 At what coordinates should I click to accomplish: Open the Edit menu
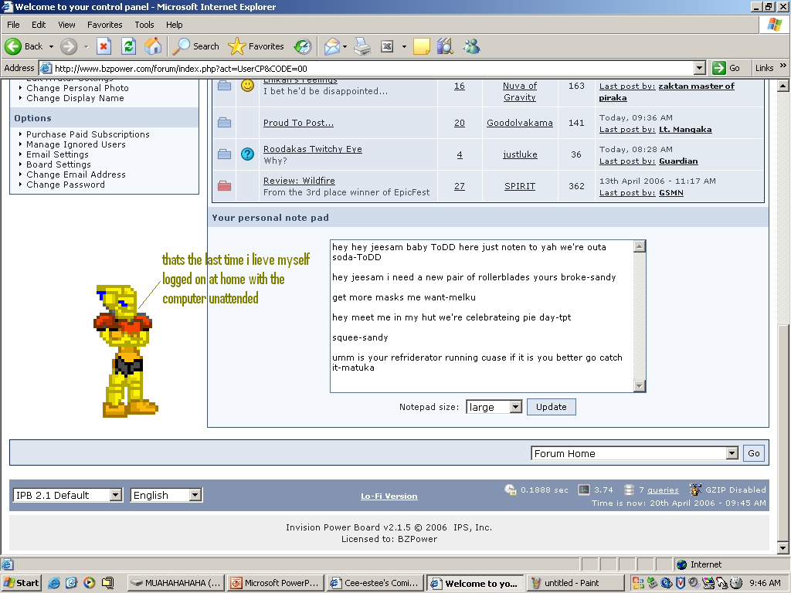click(39, 25)
